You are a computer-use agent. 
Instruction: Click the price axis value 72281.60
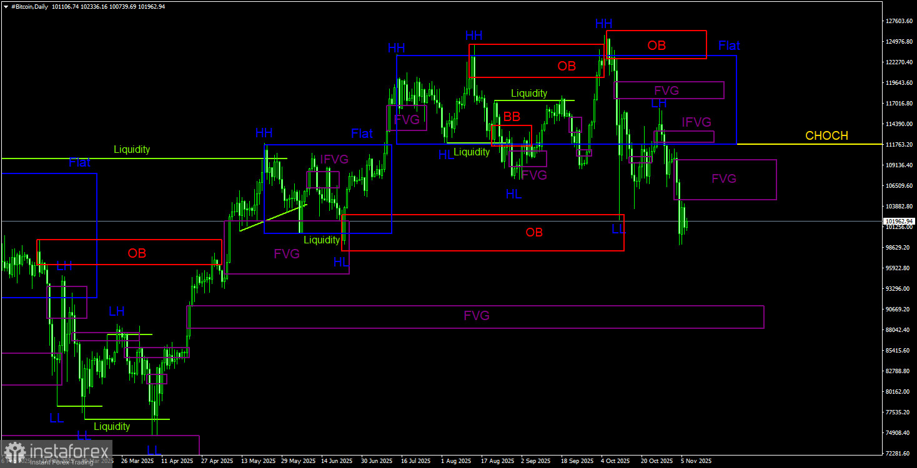pyautogui.click(x=898, y=454)
